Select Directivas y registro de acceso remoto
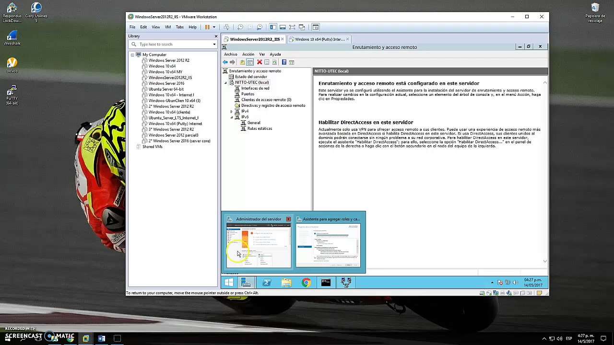The height and width of the screenshot is (345, 614). click(273, 105)
